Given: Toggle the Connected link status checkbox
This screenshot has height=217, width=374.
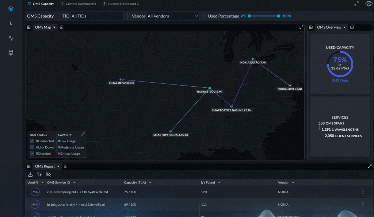Looking at the screenshot, I should click(x=32, y=141).
